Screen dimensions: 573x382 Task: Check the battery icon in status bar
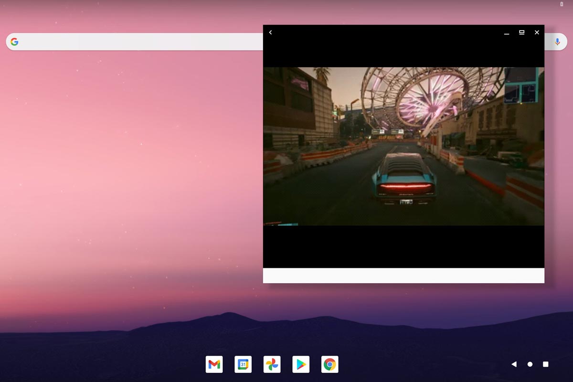tap(562, 4)
